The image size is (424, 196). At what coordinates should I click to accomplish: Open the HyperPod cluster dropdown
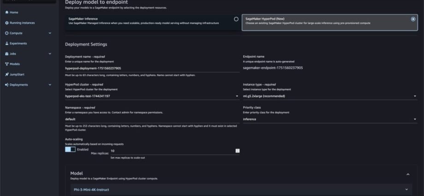(x=152, y=96)
